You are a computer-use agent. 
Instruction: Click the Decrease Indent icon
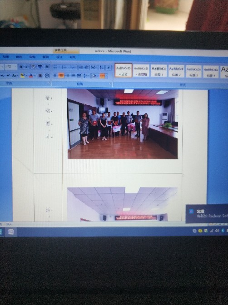click(x=81, y=67)
